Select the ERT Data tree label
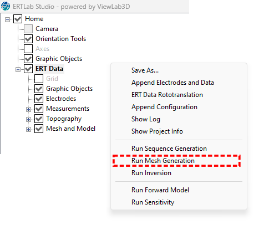 click(x=49, y=69)
